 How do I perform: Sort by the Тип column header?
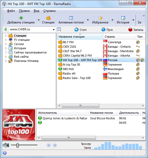(x=140, y=37)
